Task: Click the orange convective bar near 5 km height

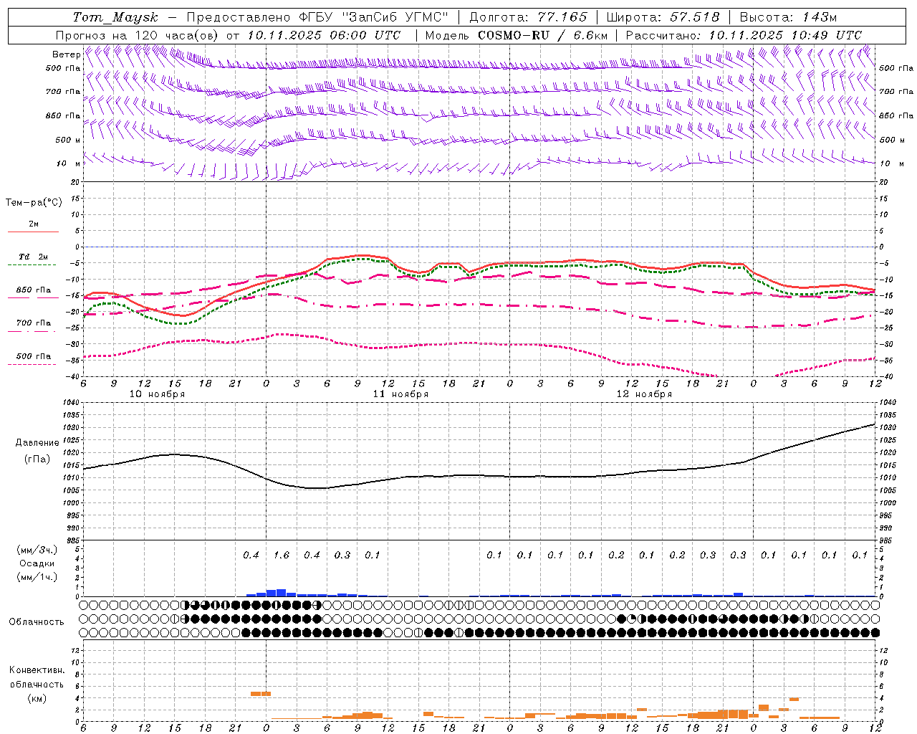Action: coord(261,694)
